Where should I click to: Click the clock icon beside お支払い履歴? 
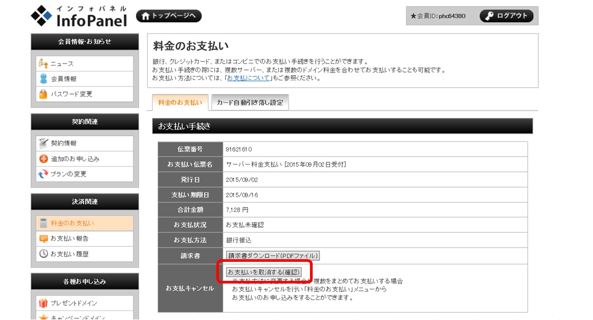coord(43,254)
